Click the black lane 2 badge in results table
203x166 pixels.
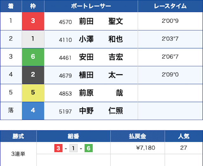click(33, 75)
